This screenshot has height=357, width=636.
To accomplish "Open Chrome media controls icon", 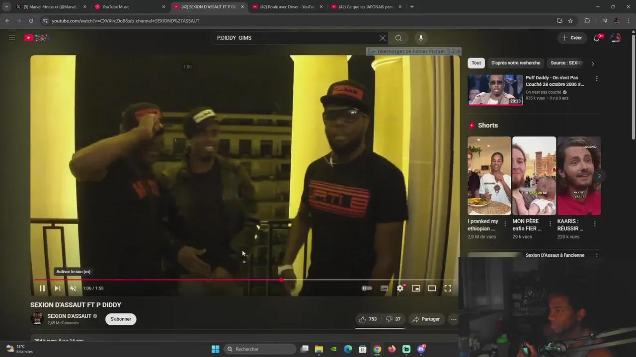I will click(x=605, y=21).
